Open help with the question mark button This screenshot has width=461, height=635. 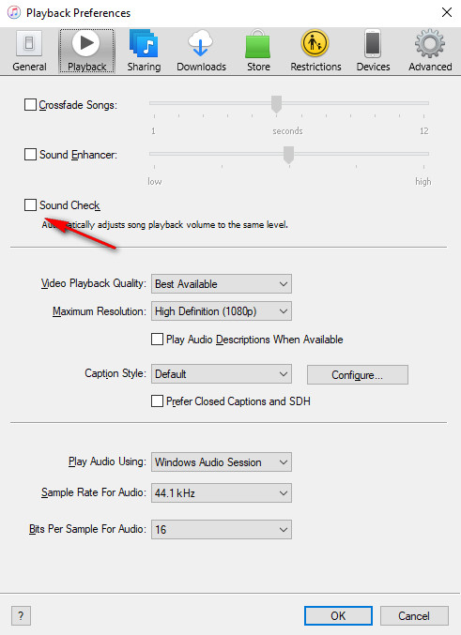click(21, 616)
